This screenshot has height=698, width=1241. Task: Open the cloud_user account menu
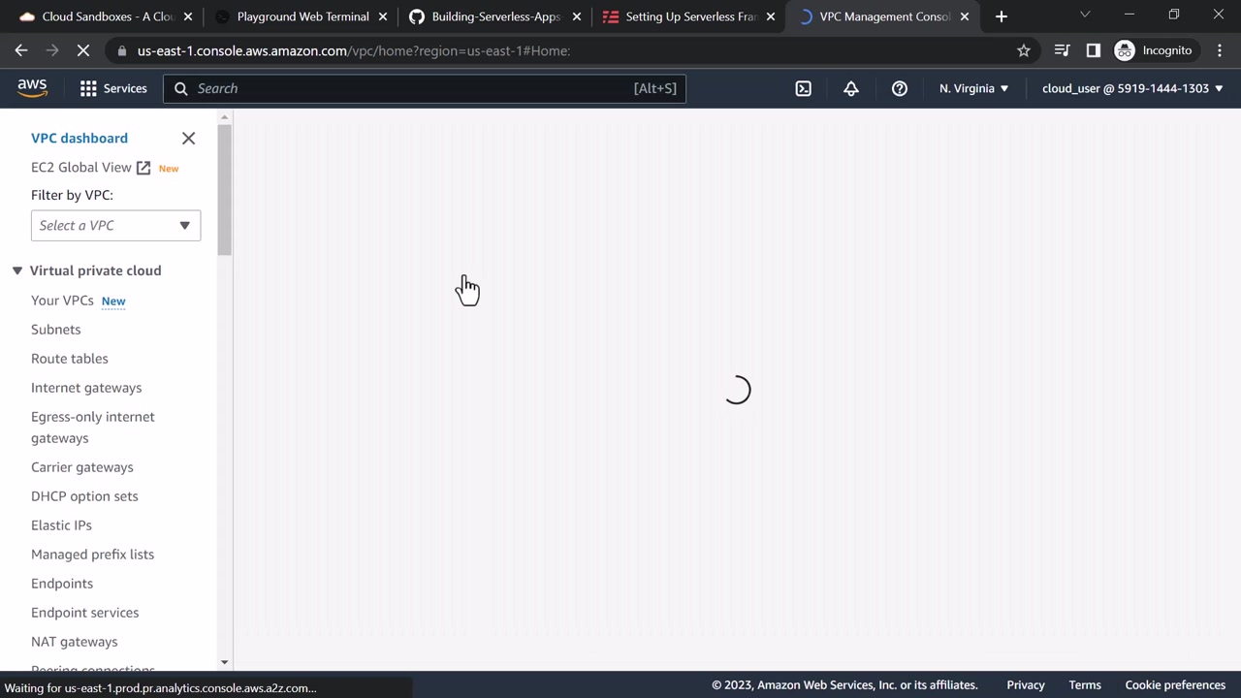[1132, 88]
